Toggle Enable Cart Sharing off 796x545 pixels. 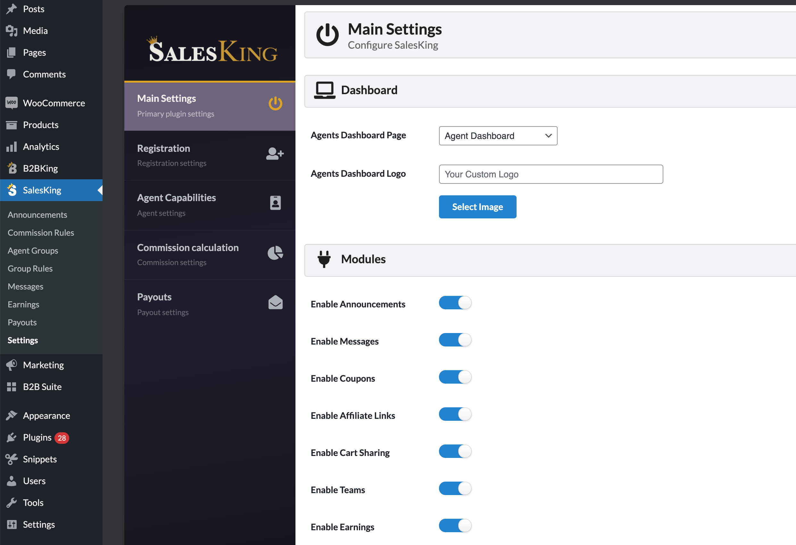455,451
